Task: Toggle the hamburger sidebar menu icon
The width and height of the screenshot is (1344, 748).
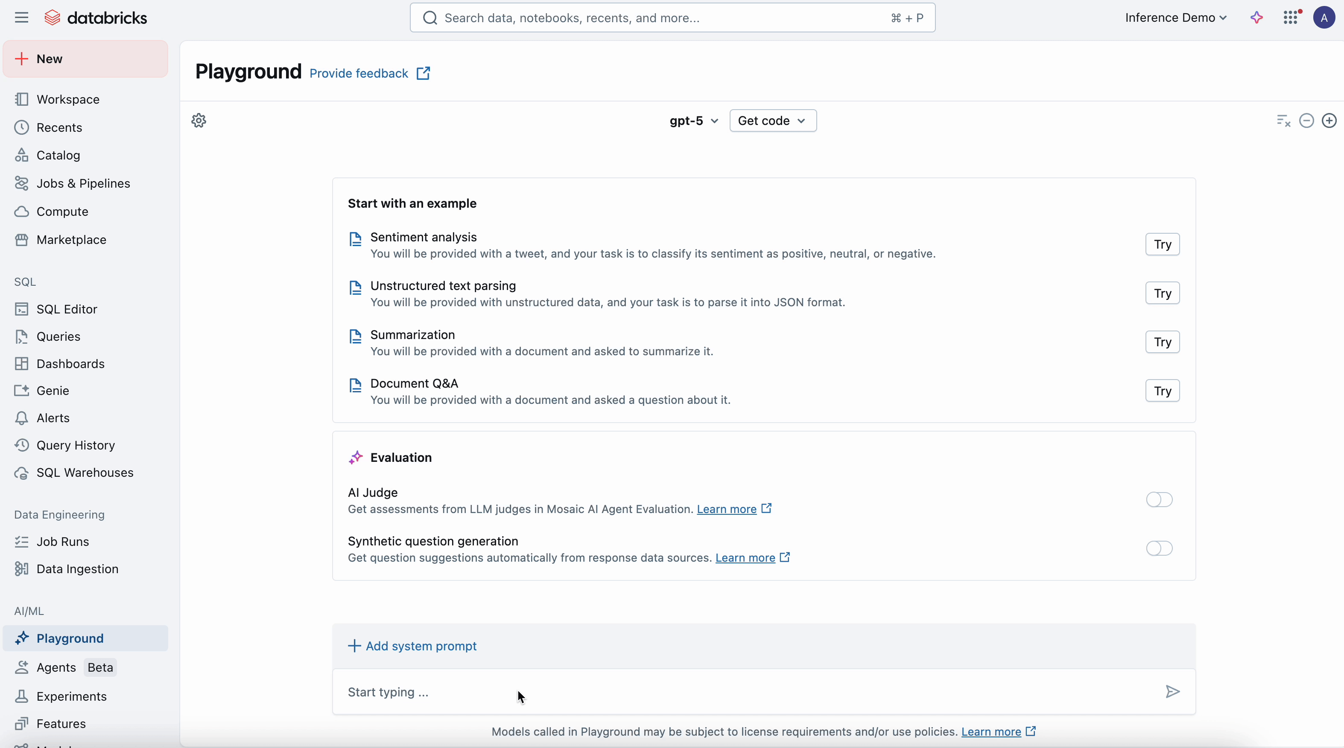Action: [21, 18]
